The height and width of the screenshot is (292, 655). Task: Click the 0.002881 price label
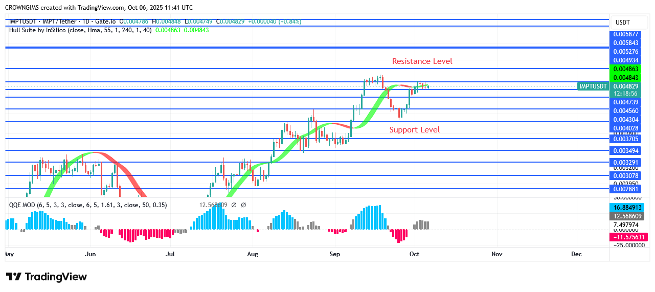626,189
